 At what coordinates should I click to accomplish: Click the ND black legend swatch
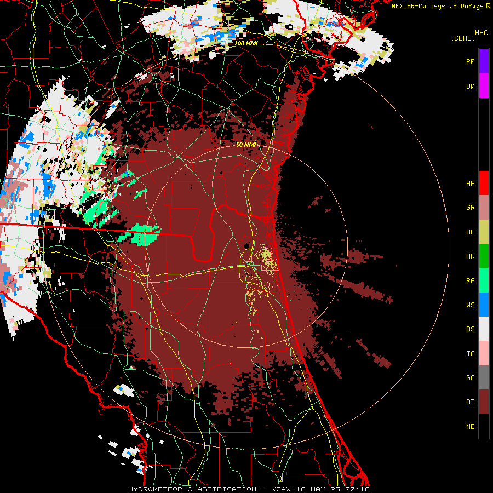(x=484, y=426)
